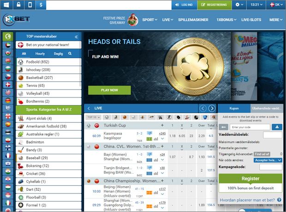Screen dimensions: 286x212
Task: Select the Ubehandlede væddemål tab
Action: [x=266, y=108]
